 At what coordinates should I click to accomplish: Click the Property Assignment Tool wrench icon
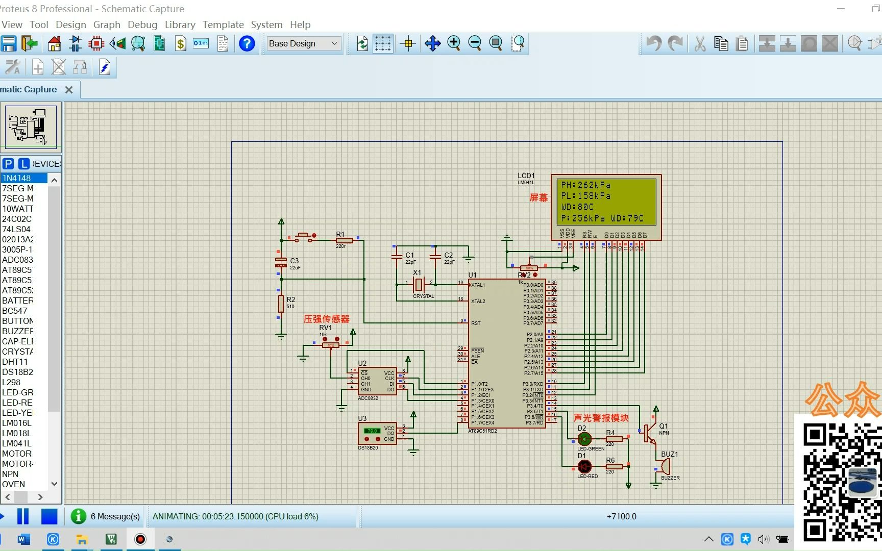coord(12,67)
